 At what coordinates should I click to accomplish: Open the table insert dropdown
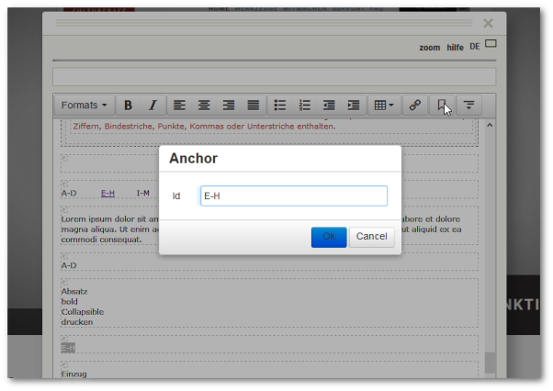[x=384, y=106]
